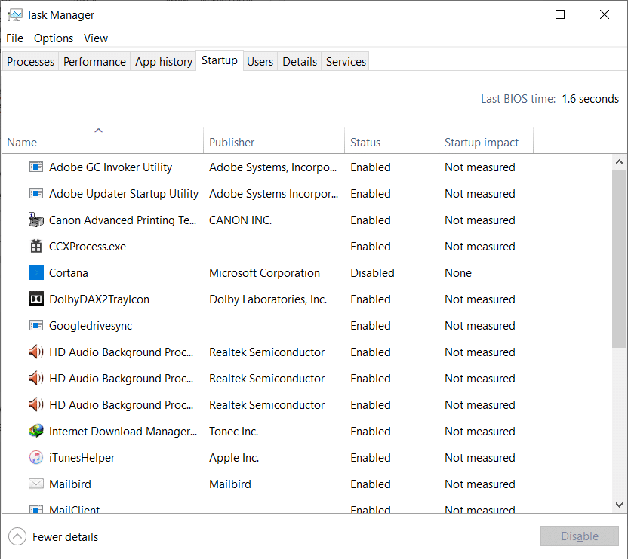Click the Canon Advanced Printing printer icon
Screen dimensions: 628x559
(x=36, y=220)
